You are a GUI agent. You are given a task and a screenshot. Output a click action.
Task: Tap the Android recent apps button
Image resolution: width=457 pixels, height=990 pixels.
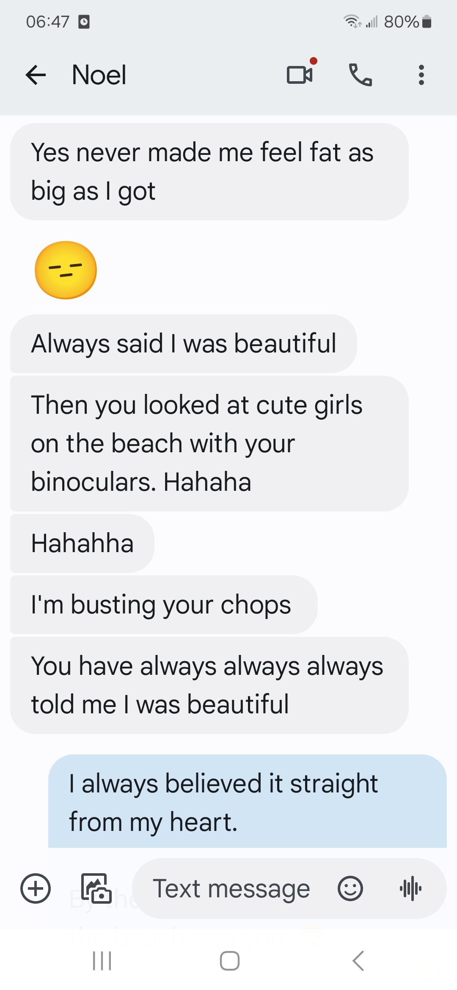[102, 960]
